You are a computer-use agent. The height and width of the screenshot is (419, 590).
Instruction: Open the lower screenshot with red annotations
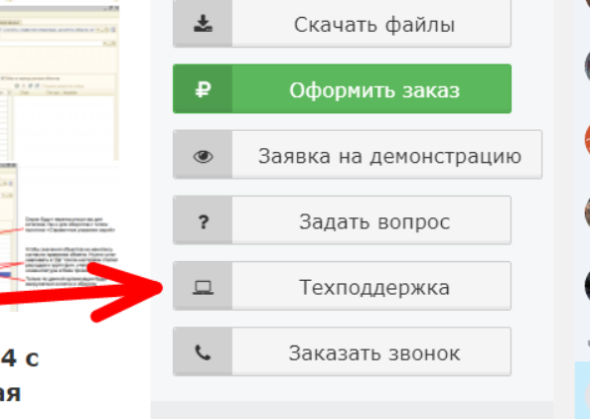[60, 237]
